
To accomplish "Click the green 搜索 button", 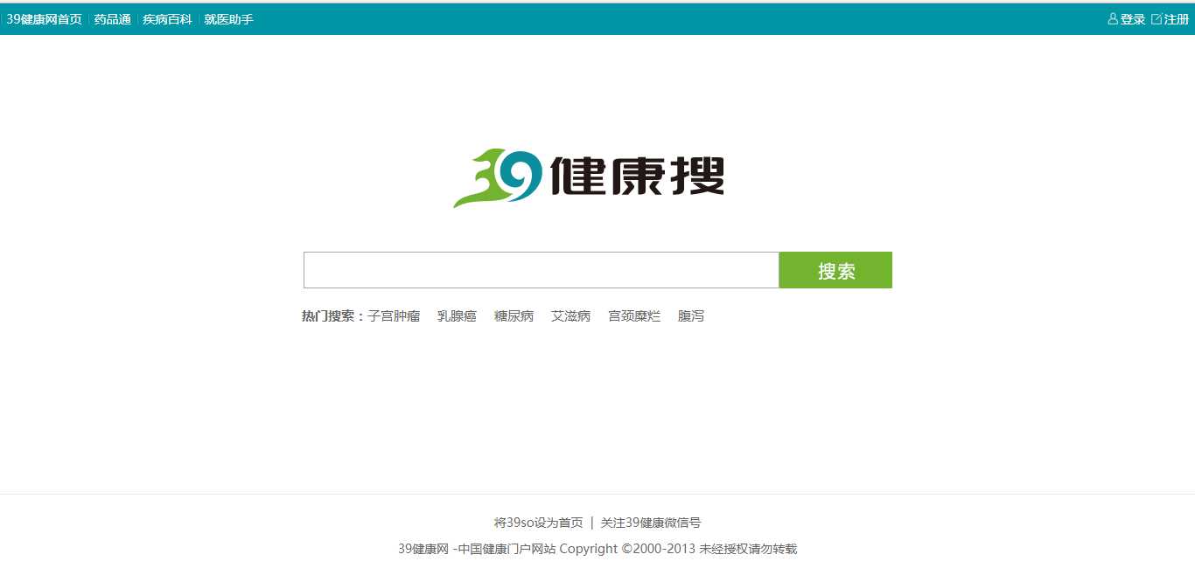I will click(x=835, y=270).
